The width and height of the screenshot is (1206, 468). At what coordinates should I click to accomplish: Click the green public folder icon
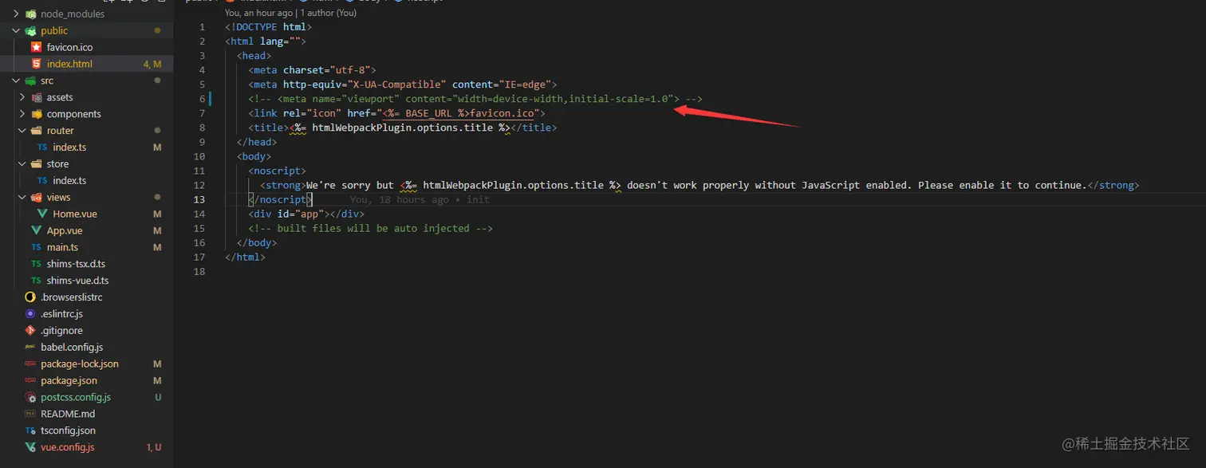30,30
